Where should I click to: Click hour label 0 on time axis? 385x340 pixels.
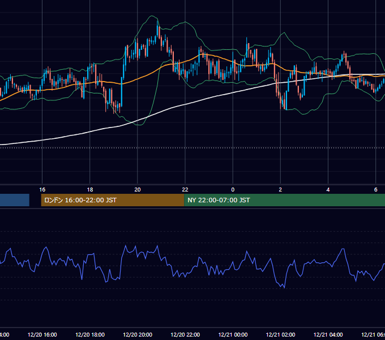pos(233,190)
